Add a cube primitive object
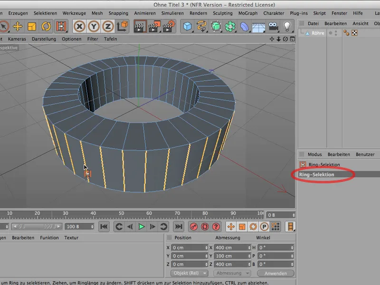This screenshot has width=380, height=285. 188,27
